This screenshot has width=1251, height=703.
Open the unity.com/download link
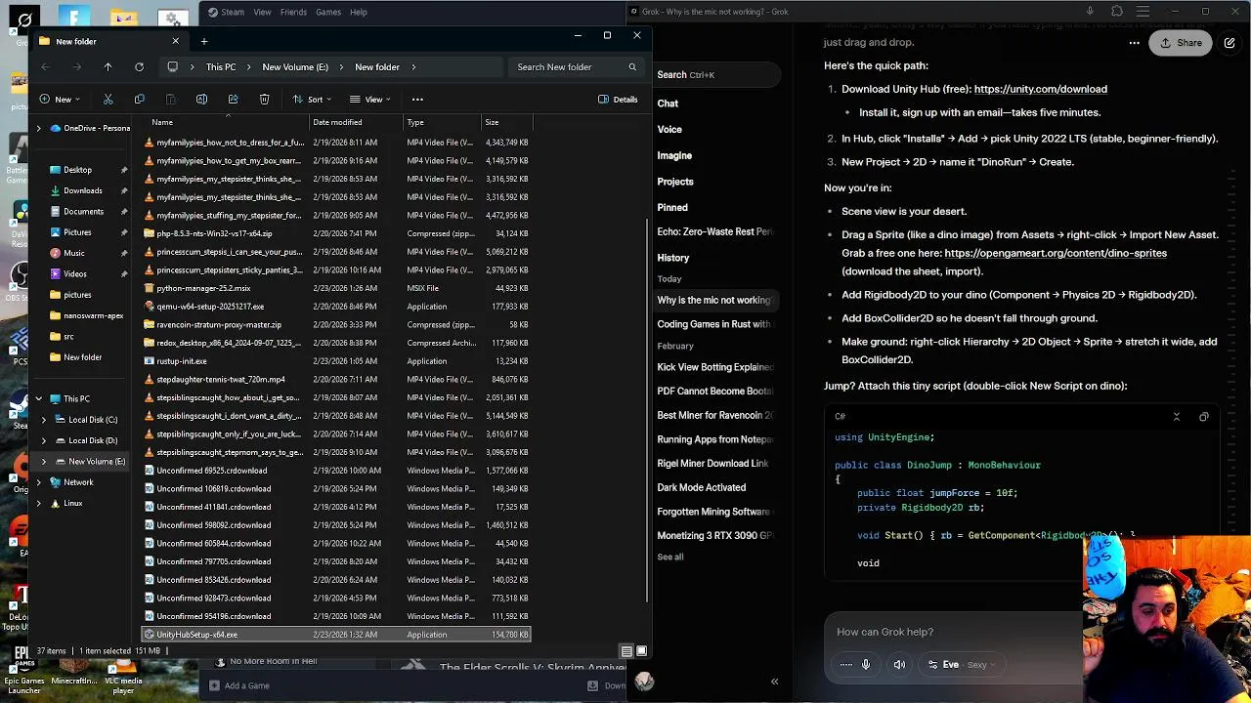point(1040,89)
